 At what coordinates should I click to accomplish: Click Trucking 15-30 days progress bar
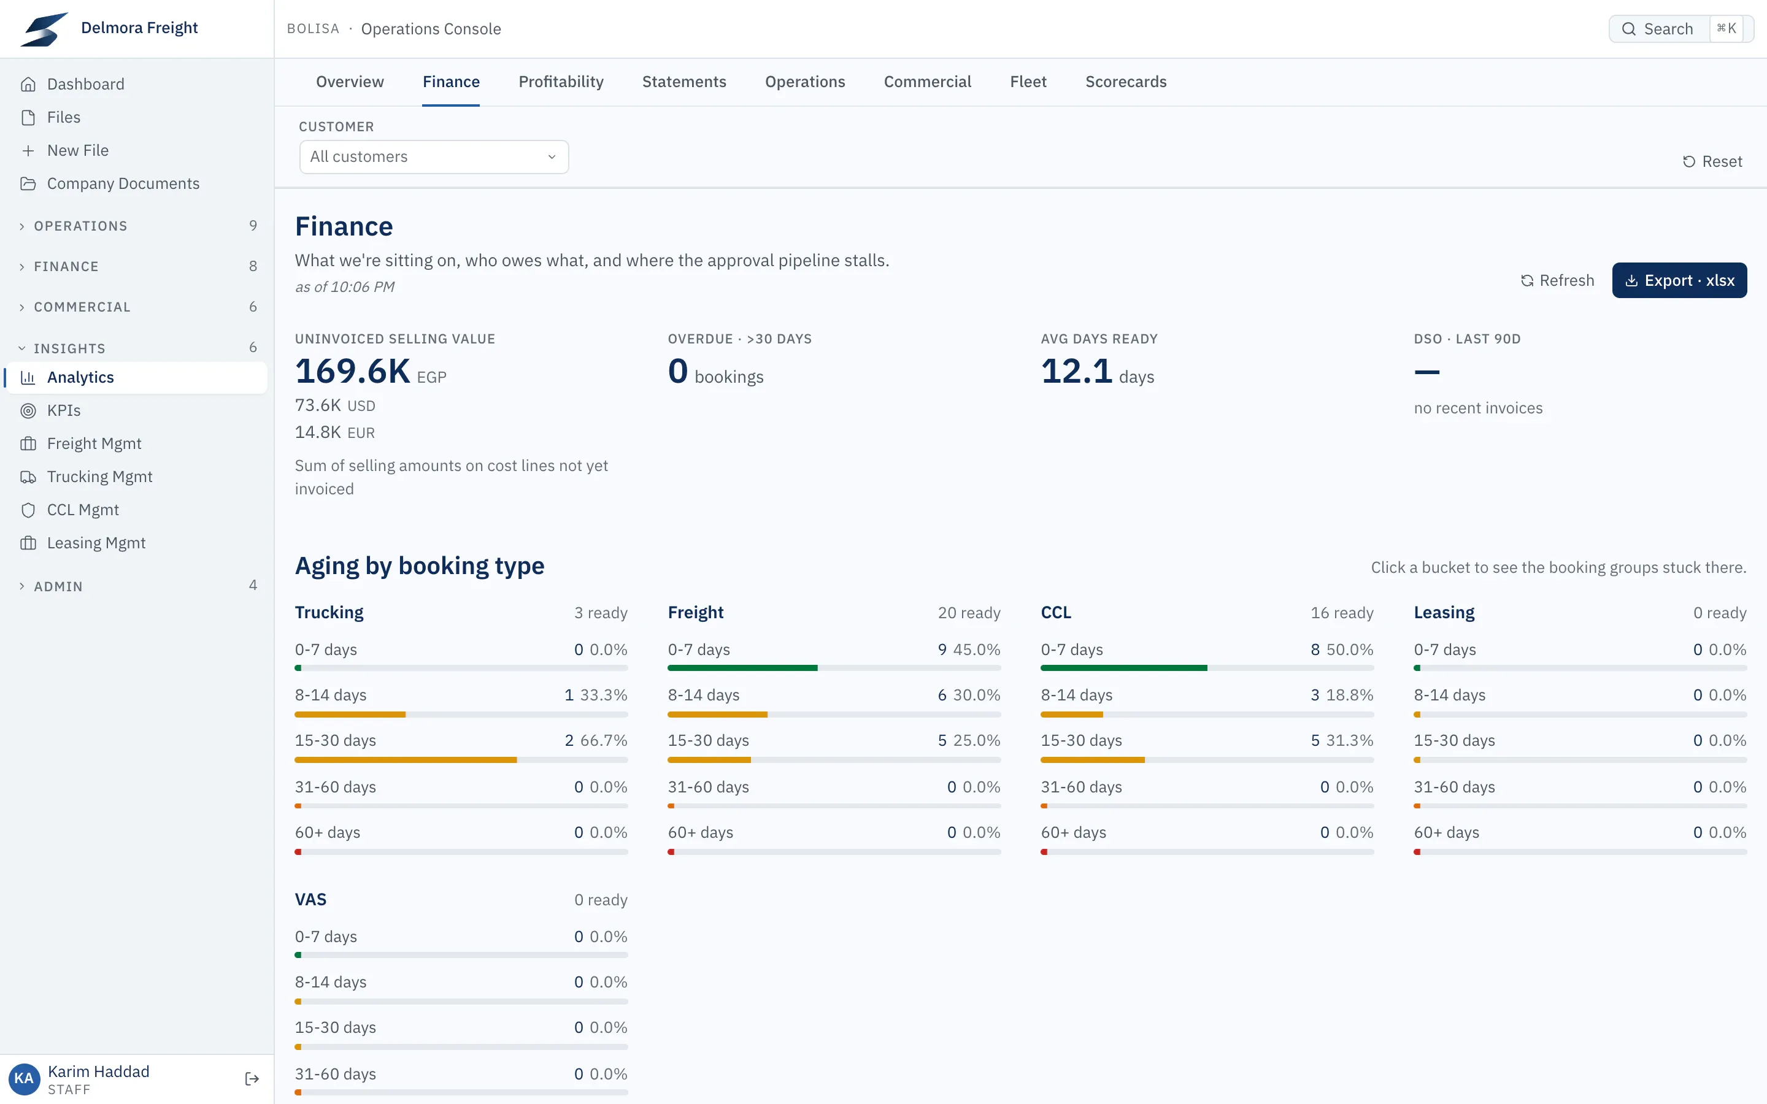461,760
